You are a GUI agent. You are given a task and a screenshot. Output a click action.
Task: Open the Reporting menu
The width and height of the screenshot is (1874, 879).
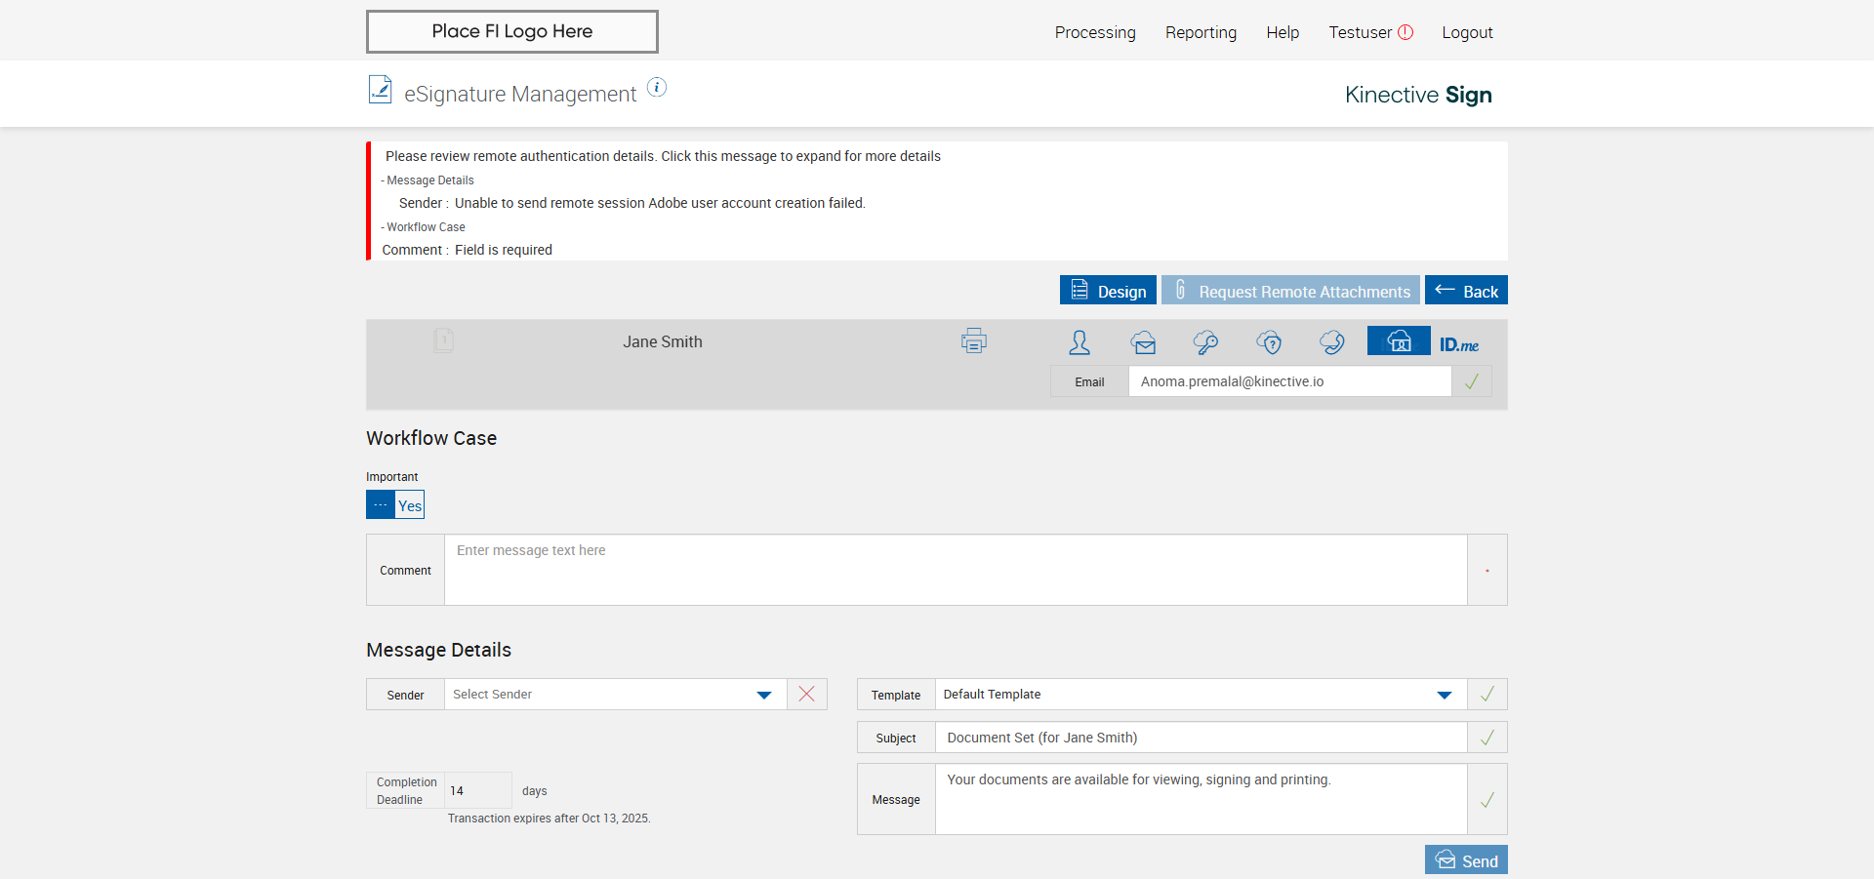coord(1201,32)
